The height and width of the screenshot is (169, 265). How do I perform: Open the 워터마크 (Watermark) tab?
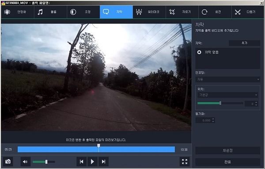tap(149, 12)
